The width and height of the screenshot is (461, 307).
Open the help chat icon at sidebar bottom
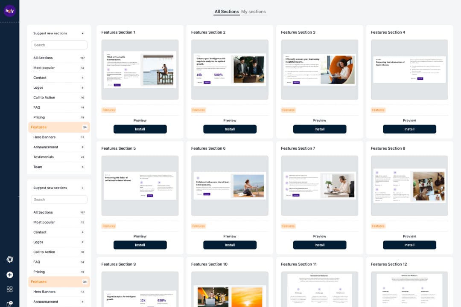(x=10, y=304)
